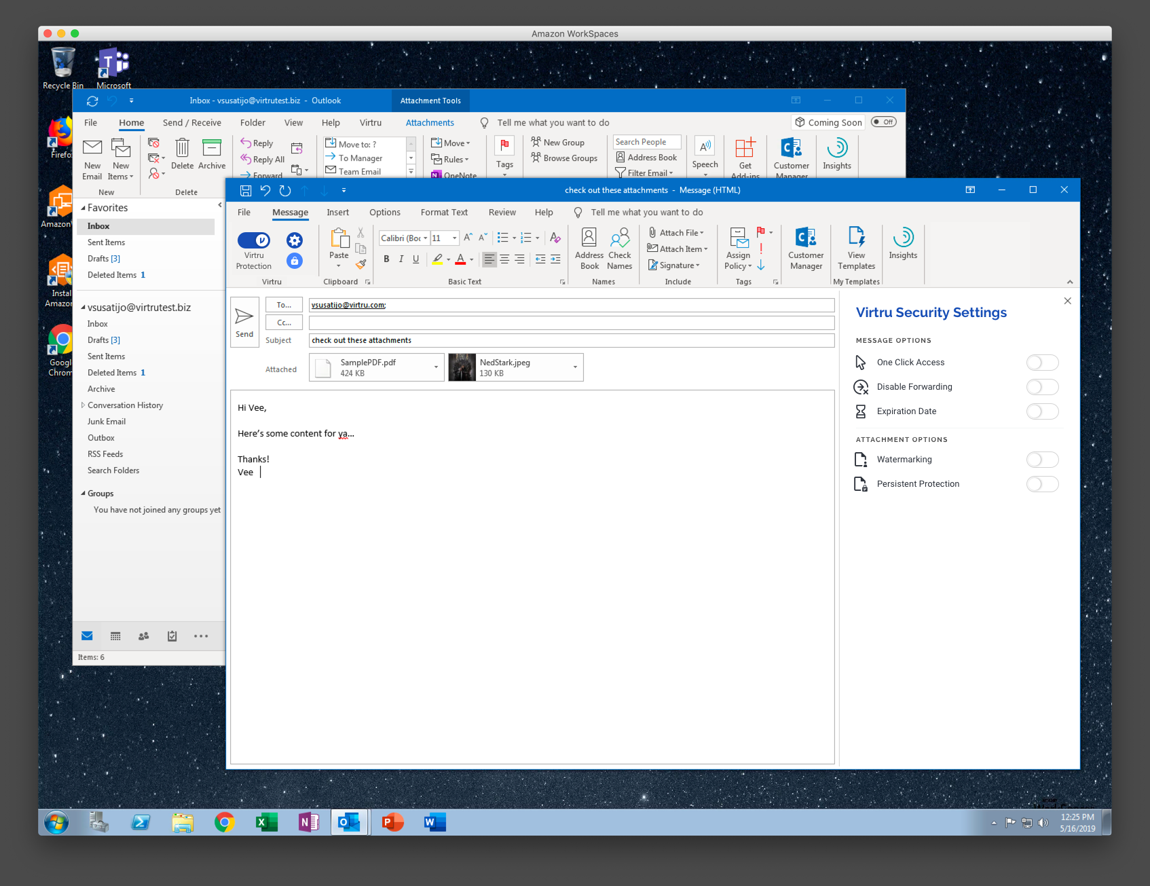This screenshot has height=886, width=1150.
Task: Click the Paste clipboard icon
Action: (x=339, y=238)
